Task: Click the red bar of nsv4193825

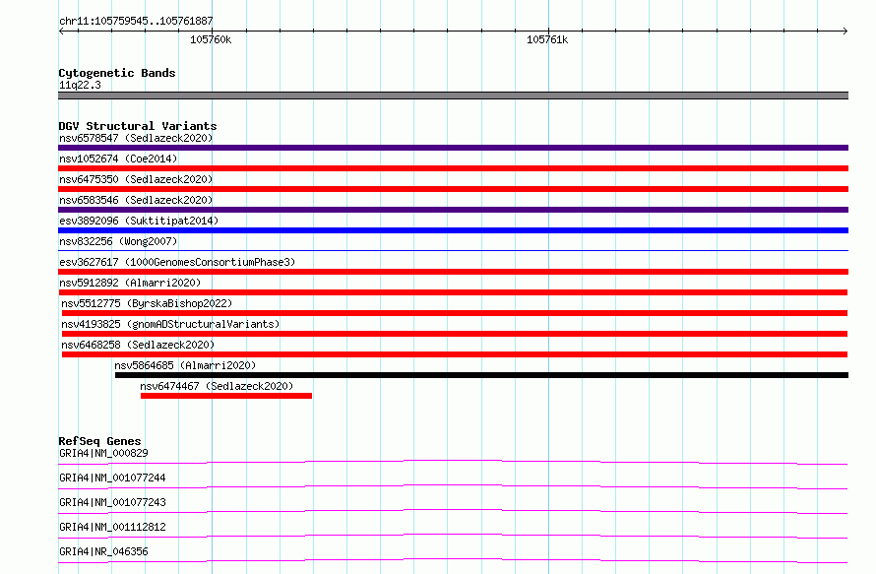Action: point(455,334)
